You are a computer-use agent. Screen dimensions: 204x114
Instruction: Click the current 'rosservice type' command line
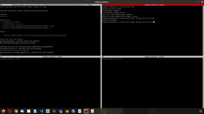tap(128, 22)
